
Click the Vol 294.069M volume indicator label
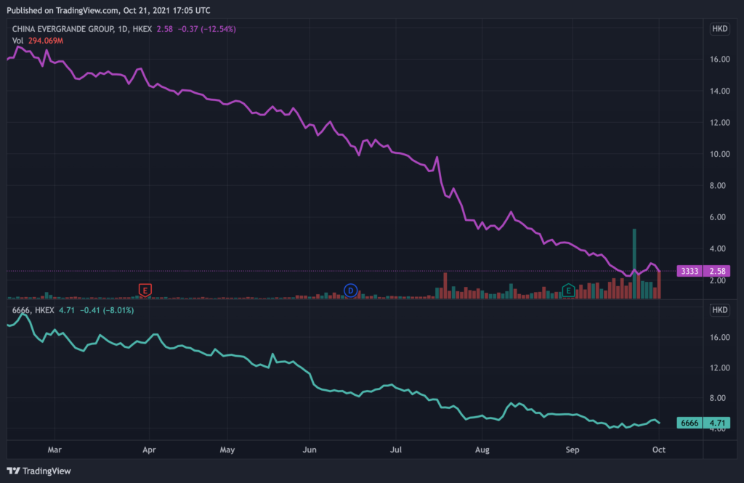38,41
